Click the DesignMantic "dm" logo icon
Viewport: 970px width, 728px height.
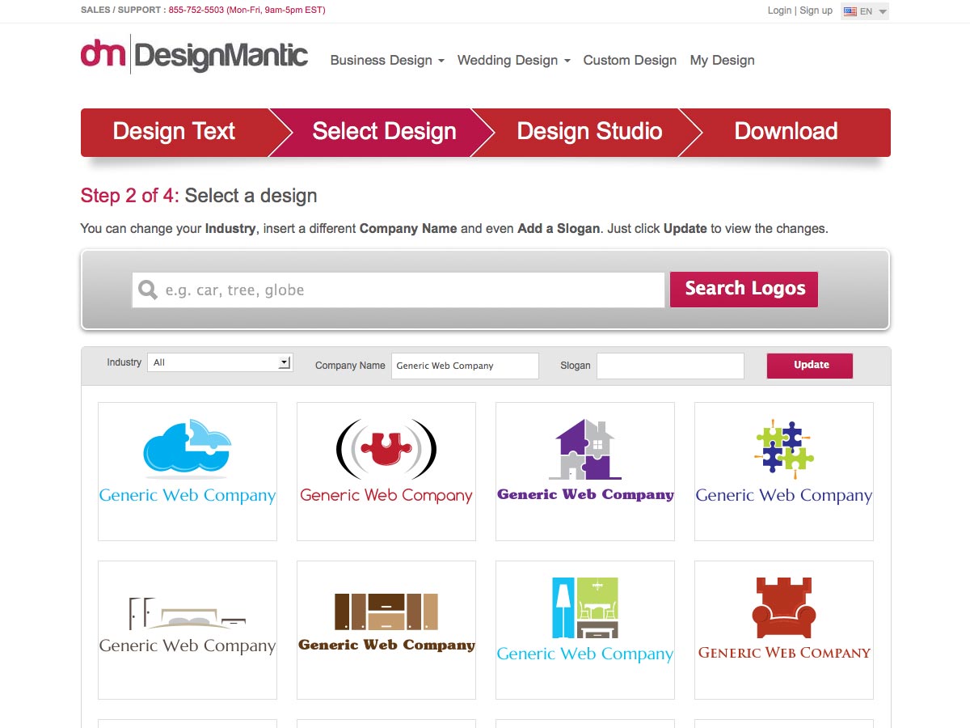coord(102,54)
